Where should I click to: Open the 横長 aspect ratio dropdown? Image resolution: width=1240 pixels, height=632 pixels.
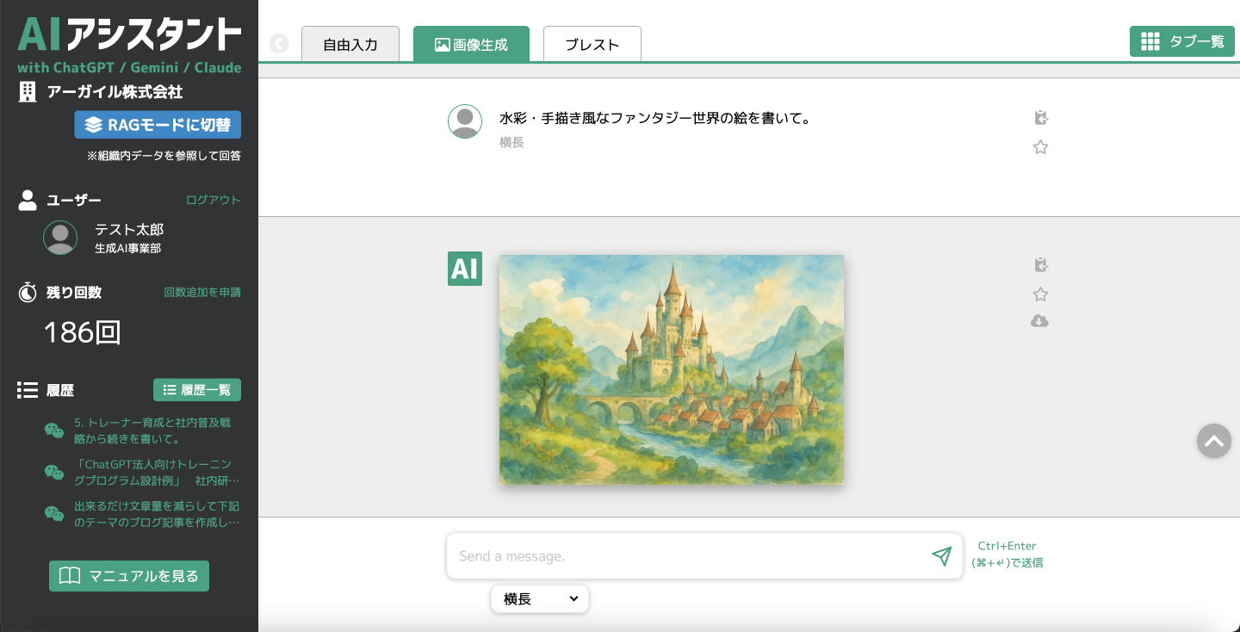point(540,599)
